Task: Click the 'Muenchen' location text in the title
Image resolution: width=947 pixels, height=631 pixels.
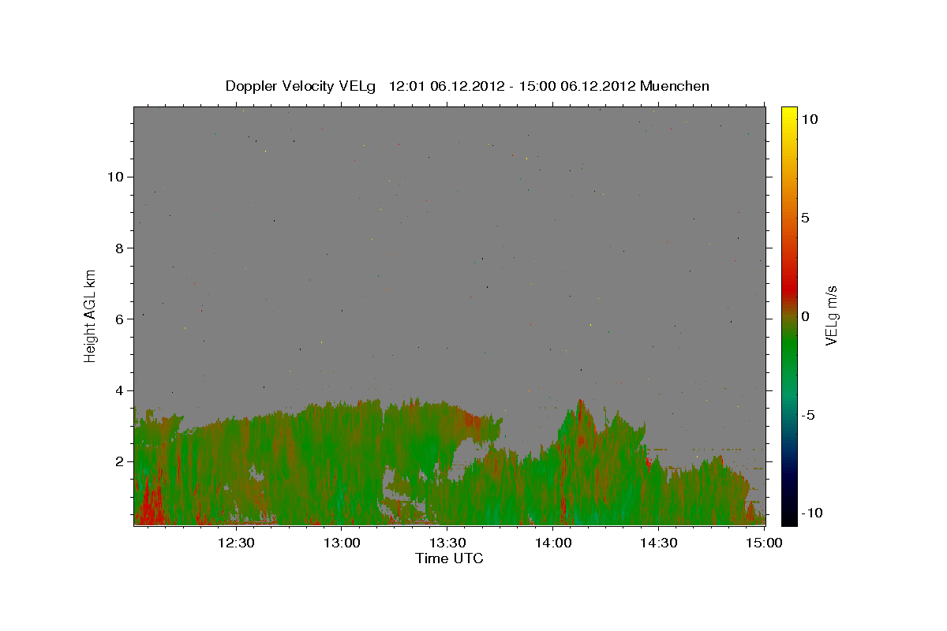Action: coord(675,86)
